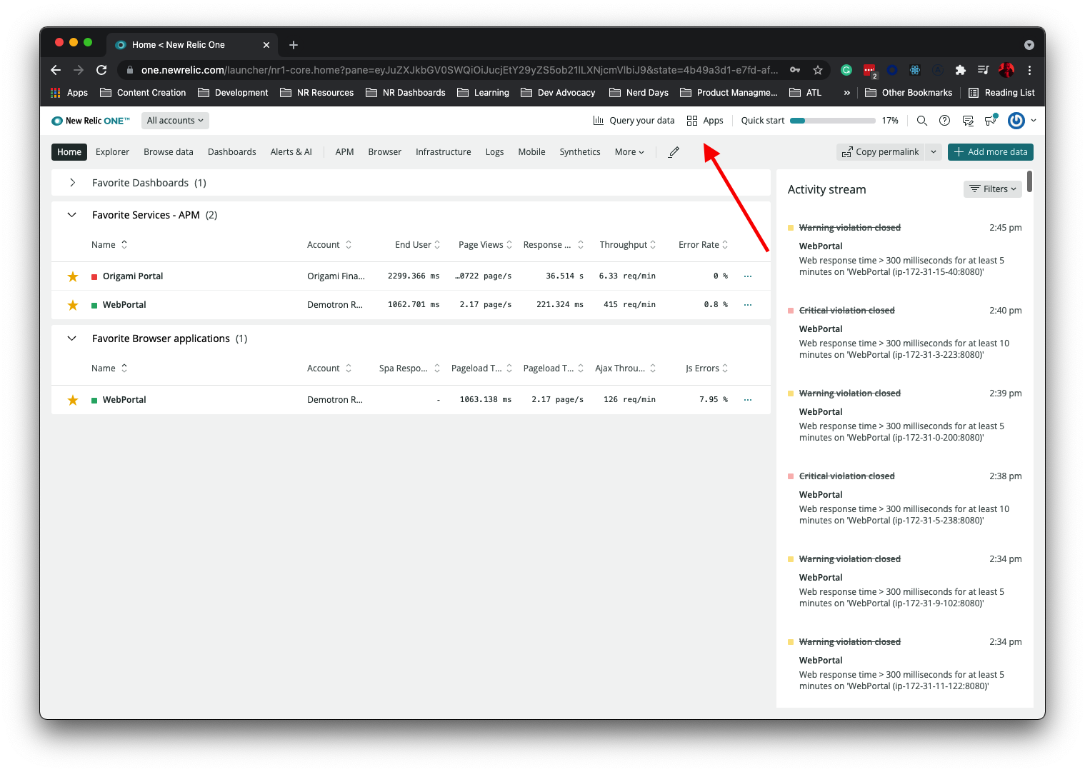1085x772 pixels.
Task: Open the Origami Portal row ellipsis menu
Action: tap(748, 276)
